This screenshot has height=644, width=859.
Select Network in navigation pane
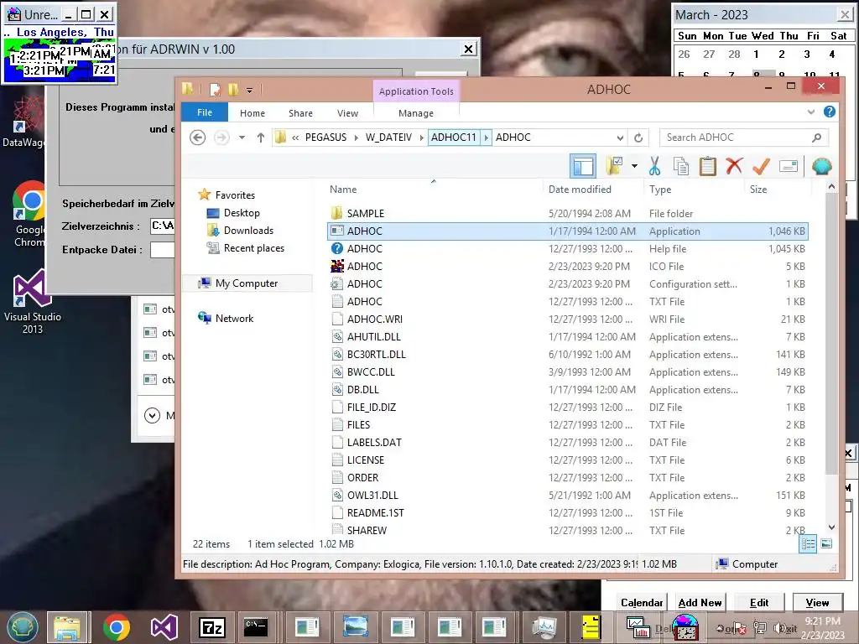pos(234,318)
